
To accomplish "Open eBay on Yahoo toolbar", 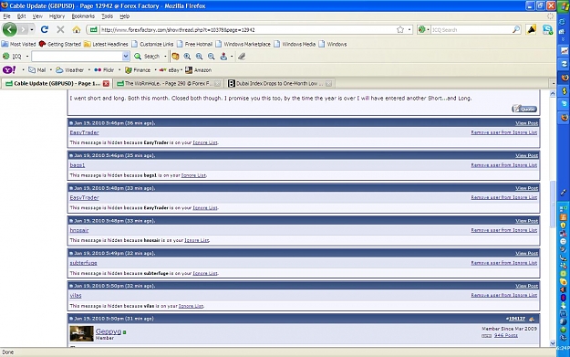I will pyautogui.click(x=170, y=70).
